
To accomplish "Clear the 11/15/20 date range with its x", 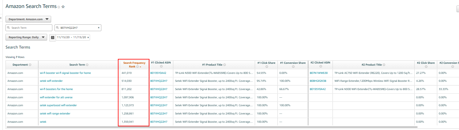I will point(88,38).
